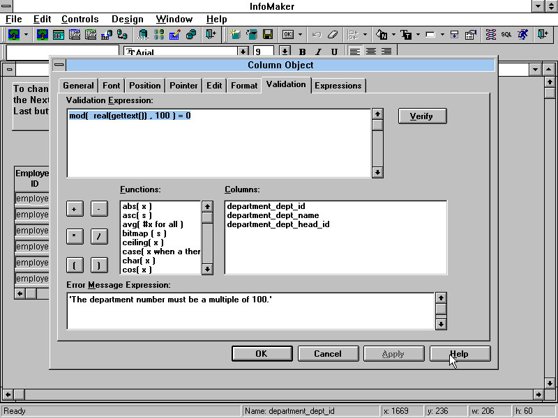Screen dimensions: 558x418
Task: Toggle Italic formatting
Action: point(318,52)
